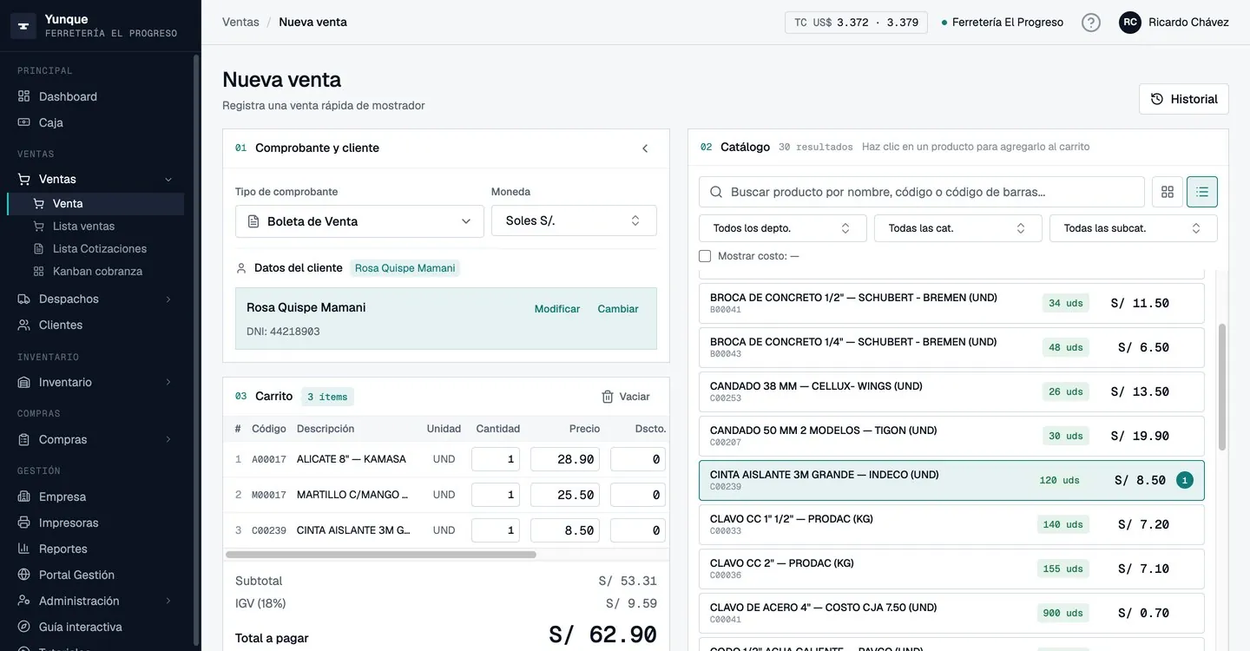
Task: Click the cart horizontal scrollbar
Action: 381,555
